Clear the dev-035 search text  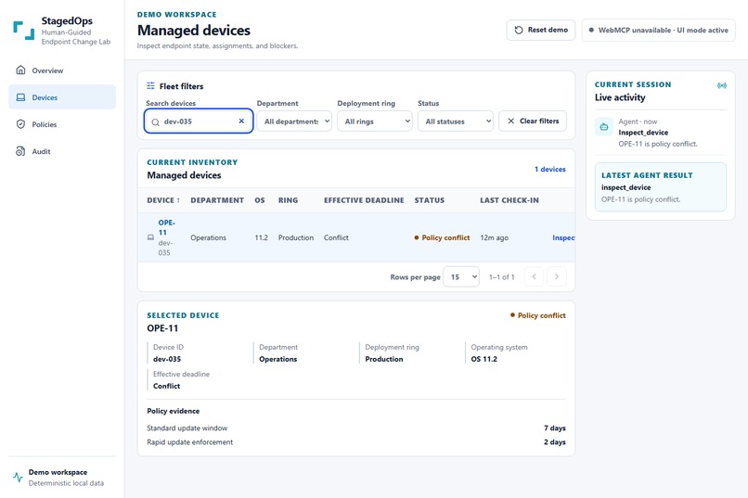click(241, 121)
